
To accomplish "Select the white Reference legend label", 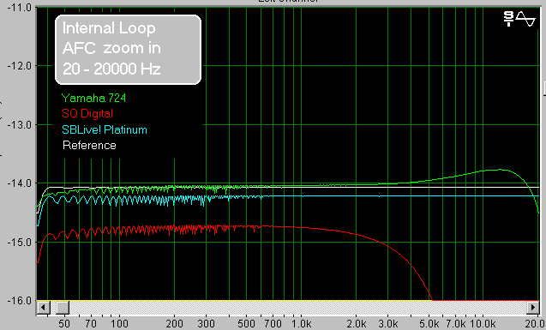I will 89,145.
